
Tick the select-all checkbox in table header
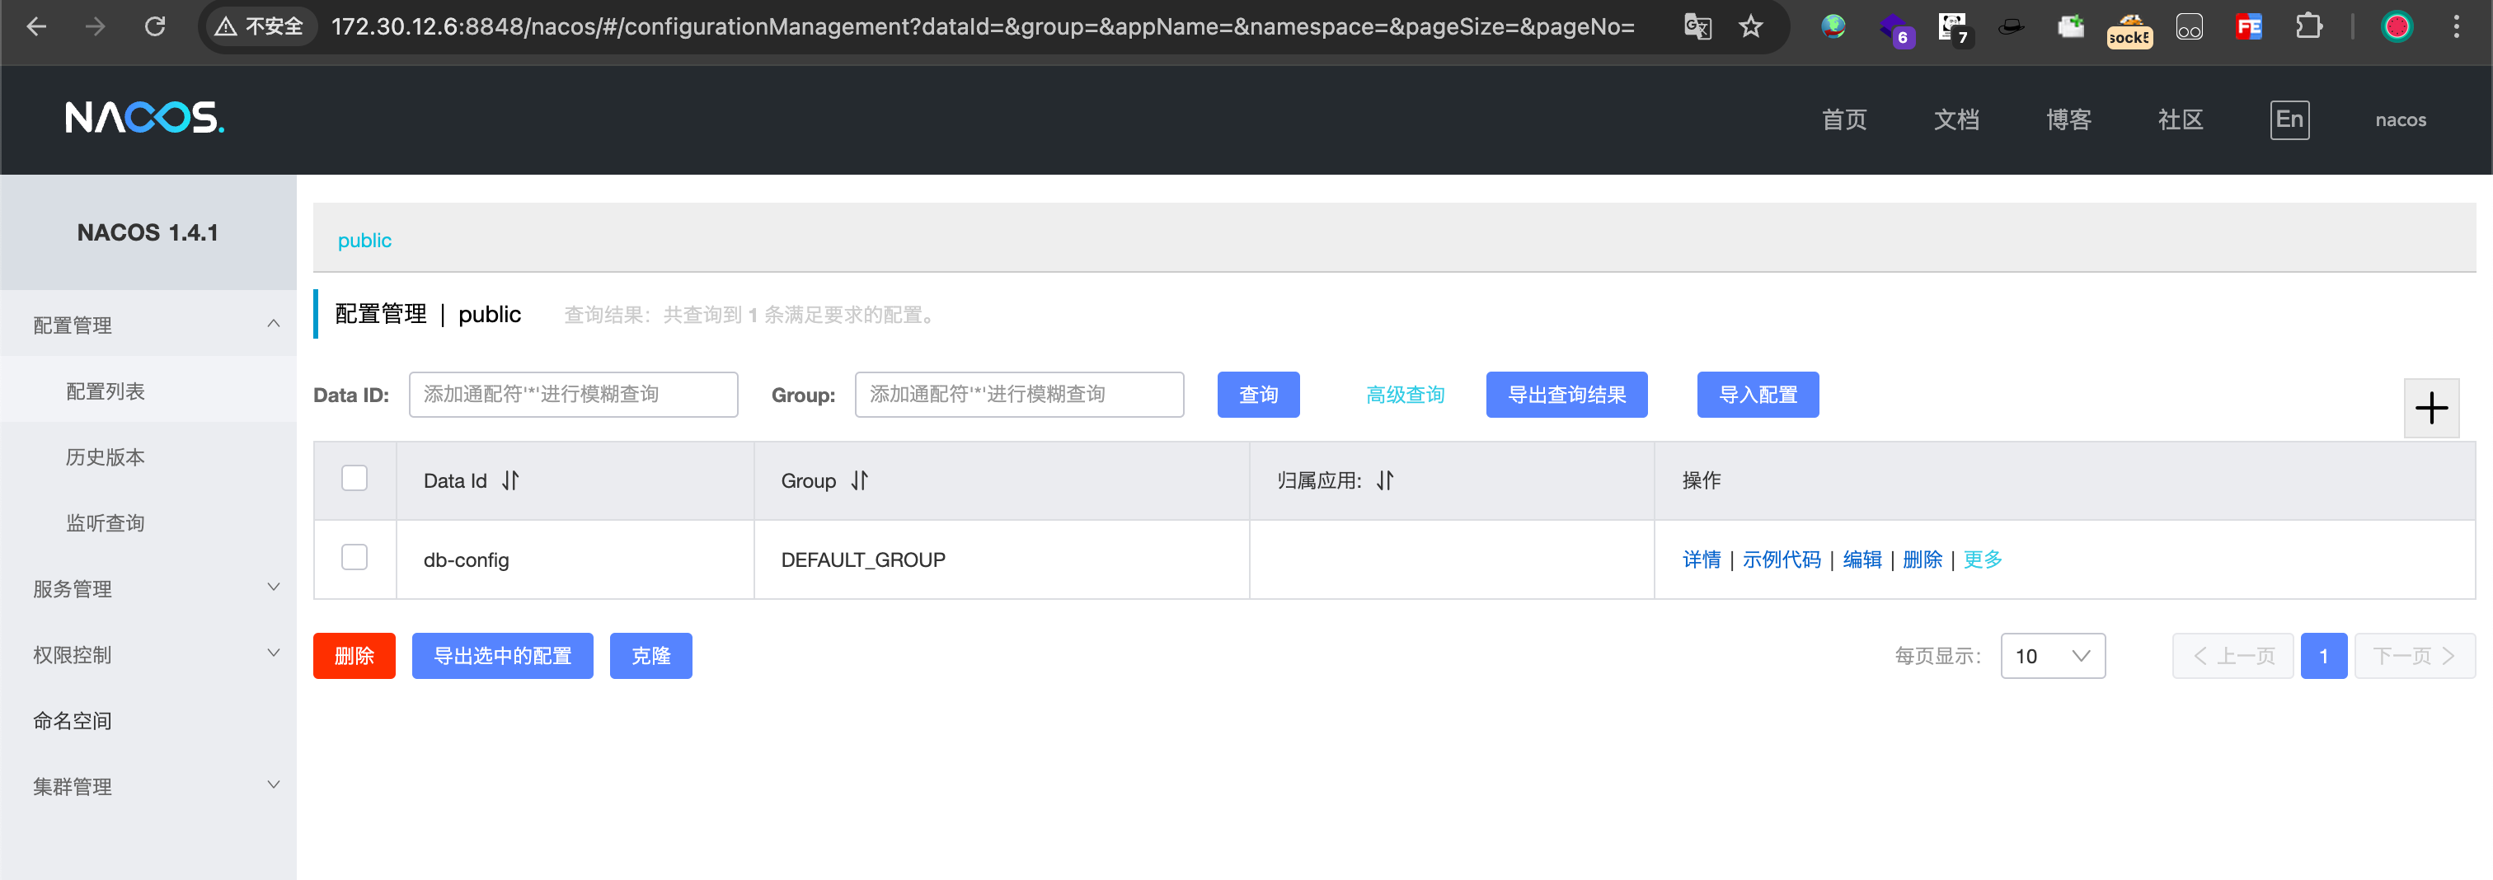pyautogui.click(x=354, y=479)
